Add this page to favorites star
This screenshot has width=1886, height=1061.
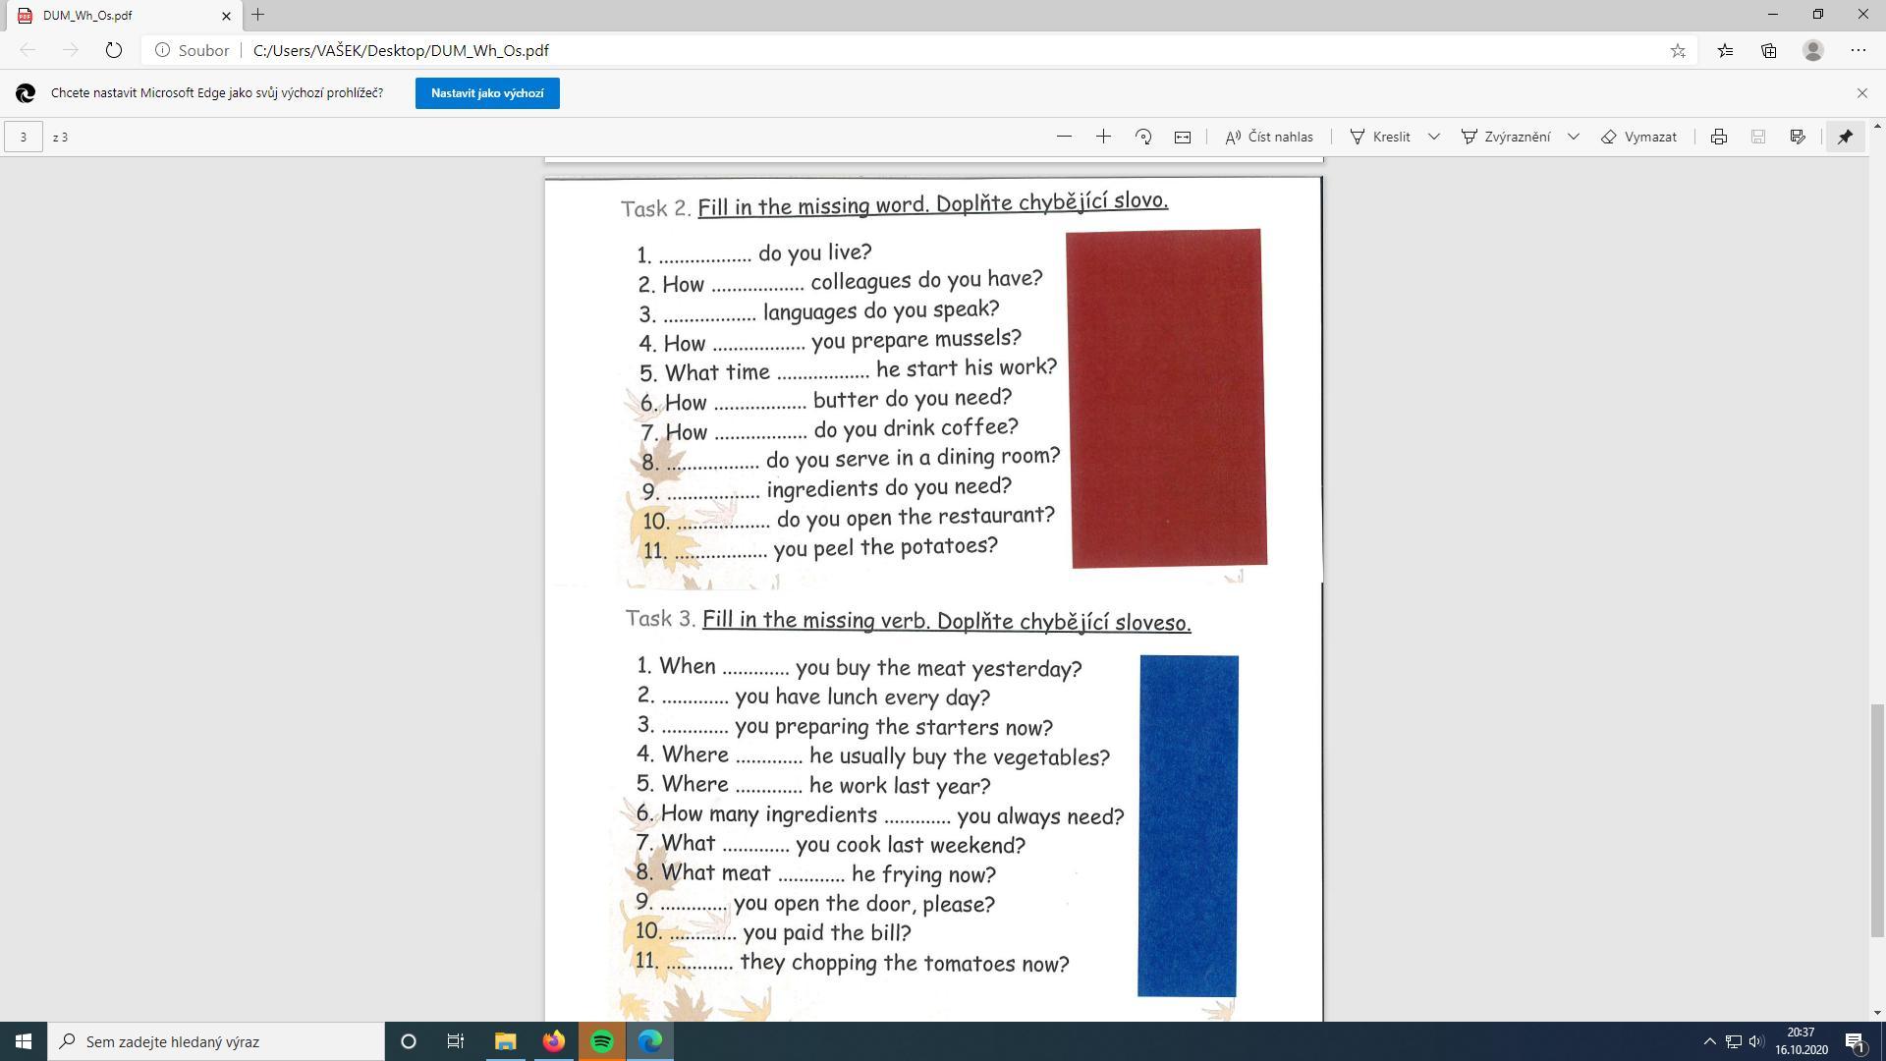click(x=1678, y=50)
